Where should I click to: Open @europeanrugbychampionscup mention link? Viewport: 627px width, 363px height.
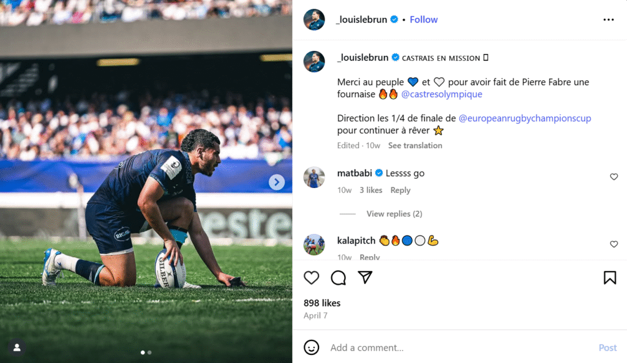pyautogui.click(x=525, y=118)
